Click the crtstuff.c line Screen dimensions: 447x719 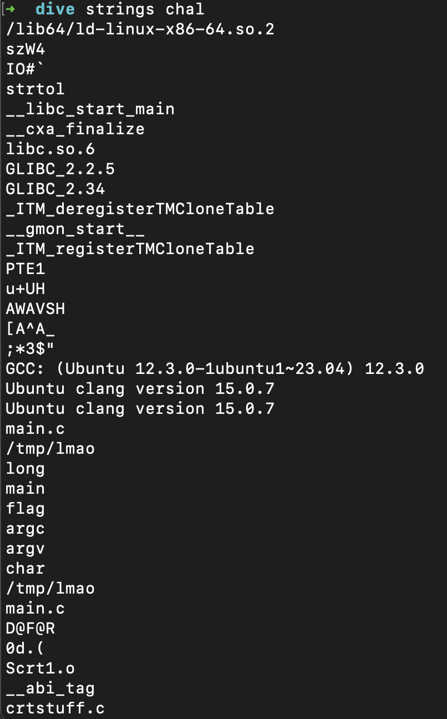[55, 708]
